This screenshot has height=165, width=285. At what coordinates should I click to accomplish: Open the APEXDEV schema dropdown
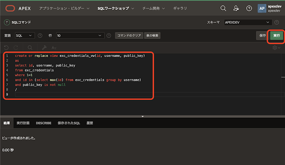pyautogui.click(x=248, y=22)
